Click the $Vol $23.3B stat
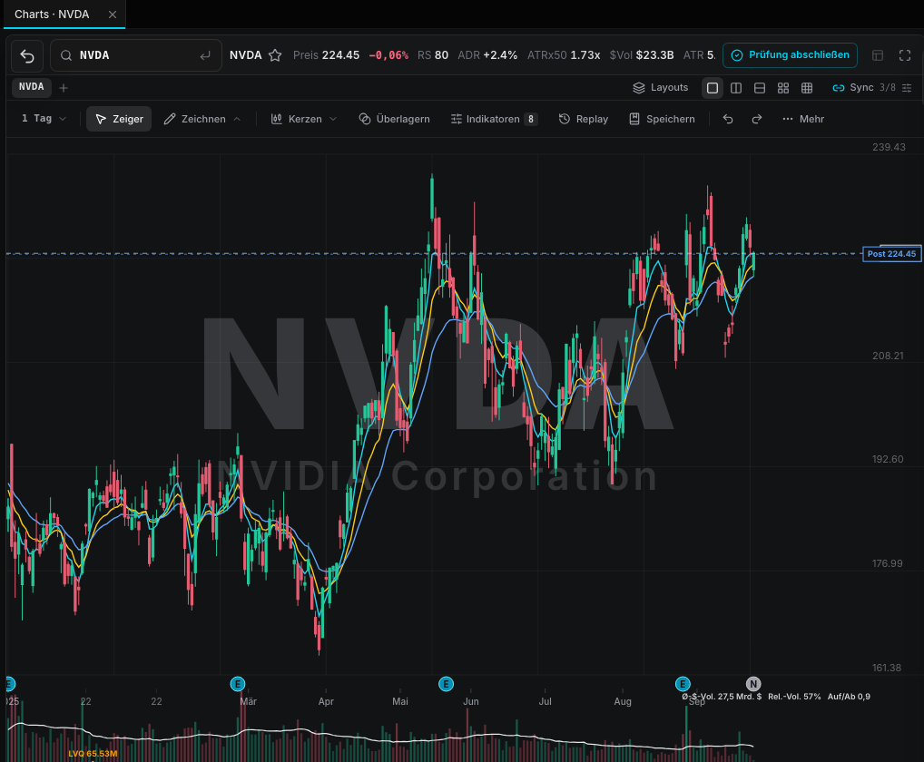This screenshot has height=762, width=924. (x=642, y=55)
